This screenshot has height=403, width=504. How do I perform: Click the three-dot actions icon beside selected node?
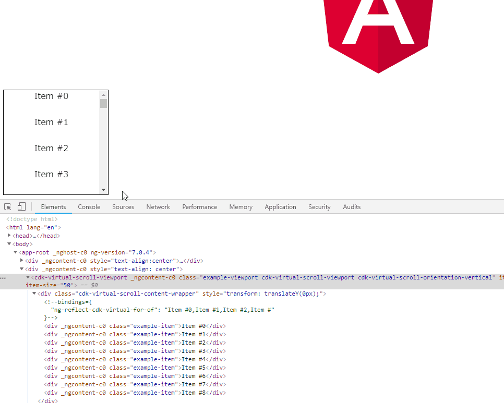3,278
